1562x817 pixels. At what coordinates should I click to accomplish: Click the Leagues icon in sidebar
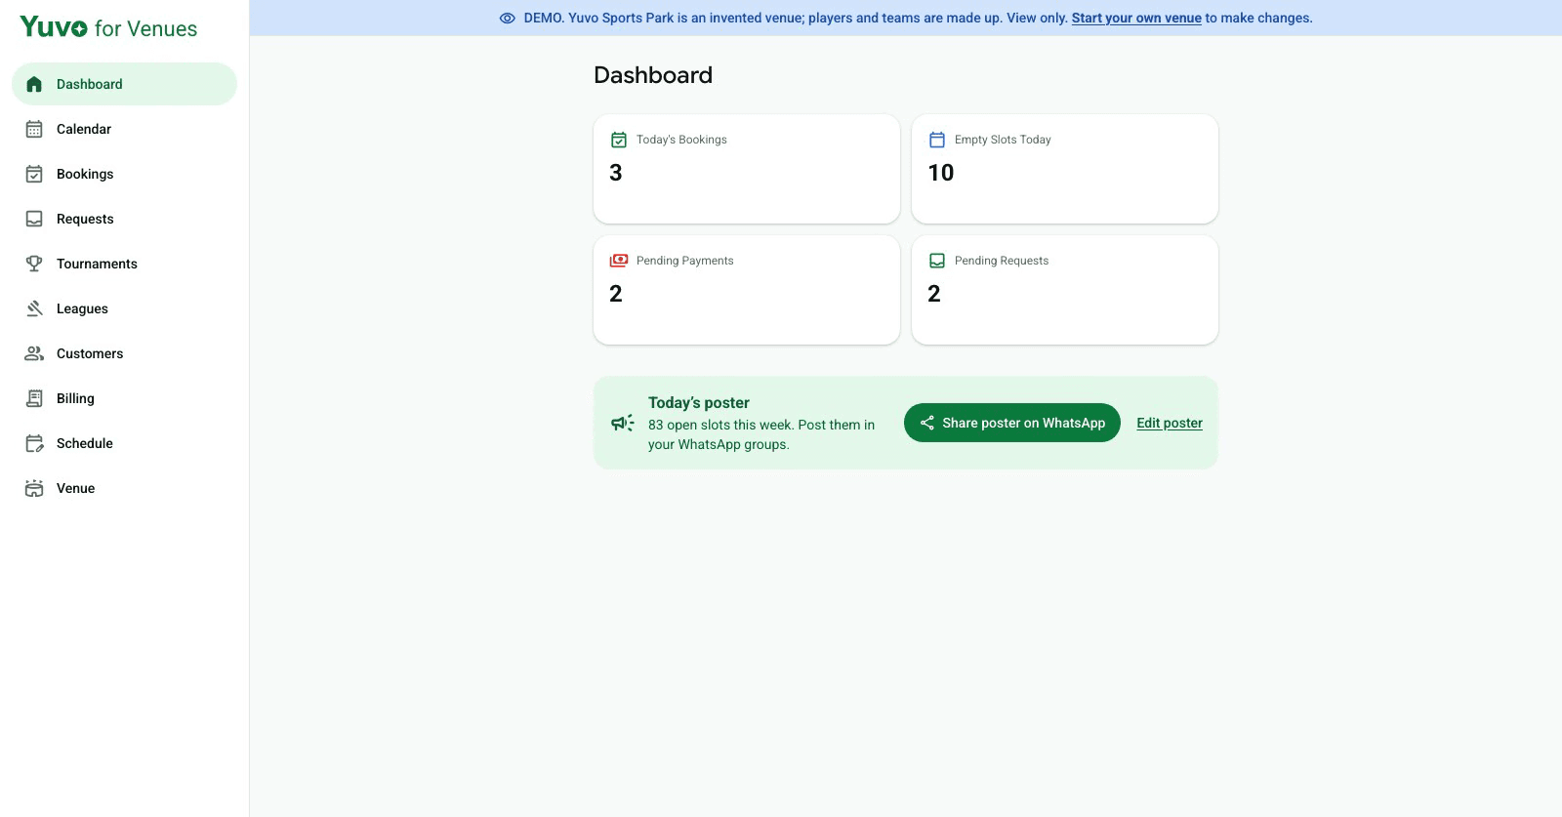coord(34,308)
